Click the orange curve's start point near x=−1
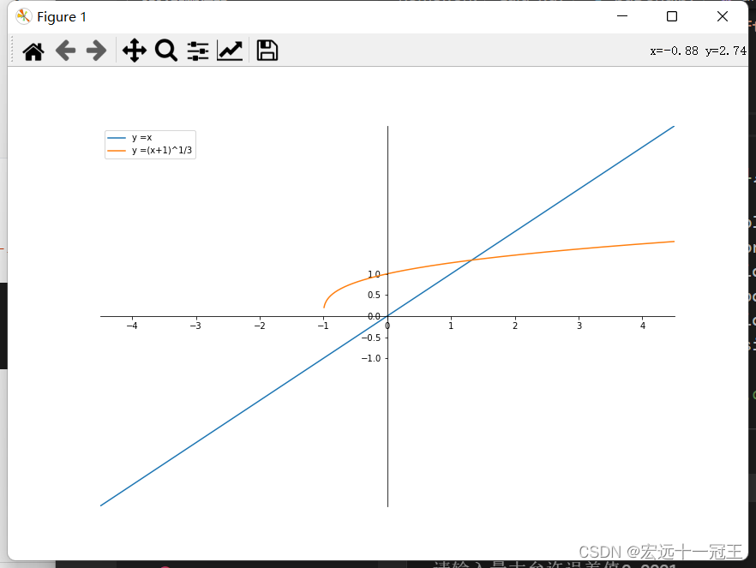Screen dimensions: 756x568 click(x=324, y=307)
